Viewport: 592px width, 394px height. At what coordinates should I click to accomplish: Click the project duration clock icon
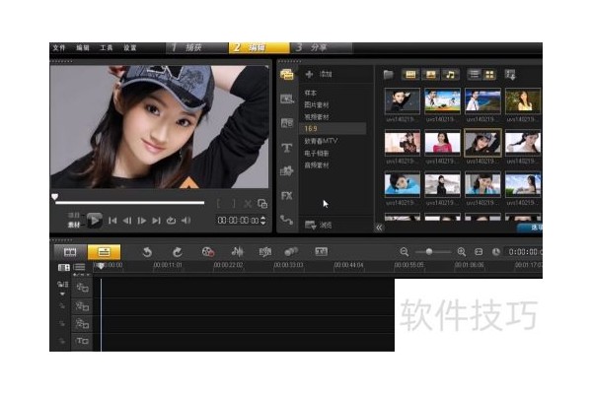pyautogui.click(x=495, y=252)
